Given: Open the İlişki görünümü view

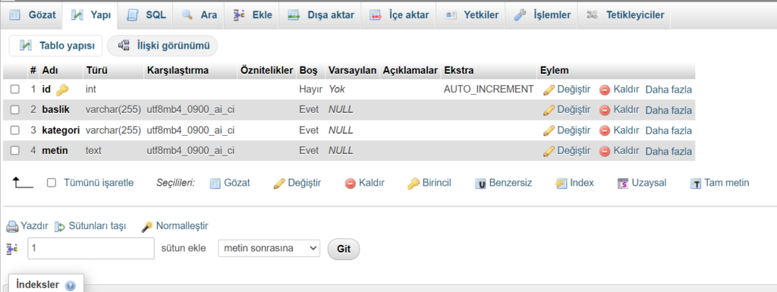Looking at the screenshot, I should [x=163, y=46].
